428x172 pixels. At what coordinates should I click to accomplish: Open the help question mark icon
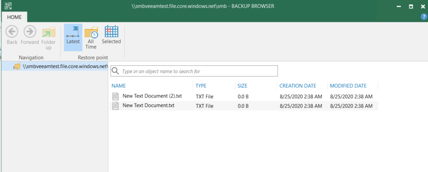click(x=424, y=16)
